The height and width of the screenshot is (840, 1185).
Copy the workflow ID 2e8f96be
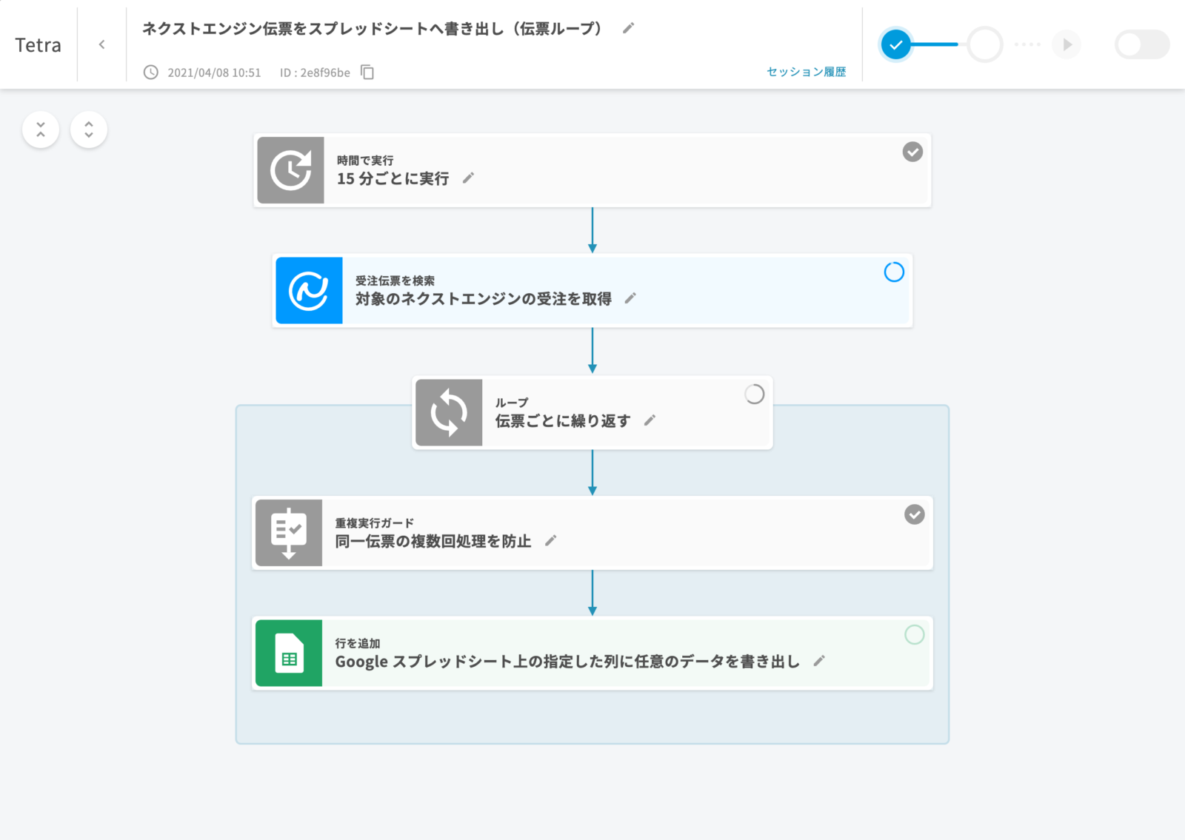pos(367,72)
